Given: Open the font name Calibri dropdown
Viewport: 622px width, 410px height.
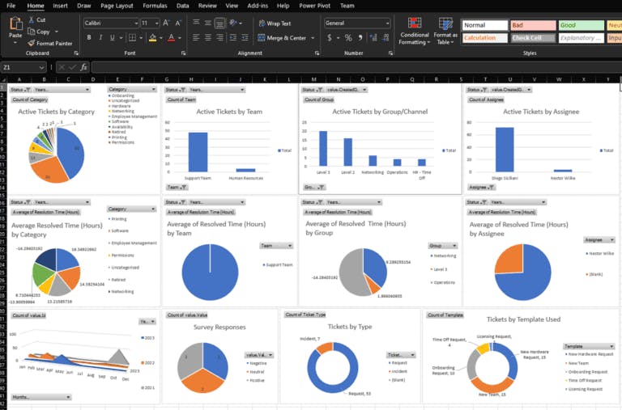Looking at the screenshot, I should click(x=134, y=23).
